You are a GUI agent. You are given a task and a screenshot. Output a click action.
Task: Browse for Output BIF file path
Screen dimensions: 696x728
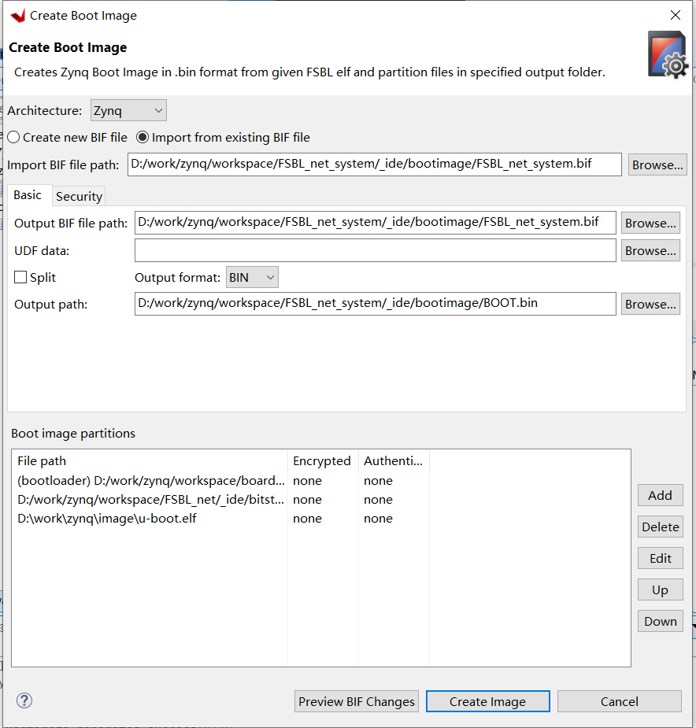[650, 224]
